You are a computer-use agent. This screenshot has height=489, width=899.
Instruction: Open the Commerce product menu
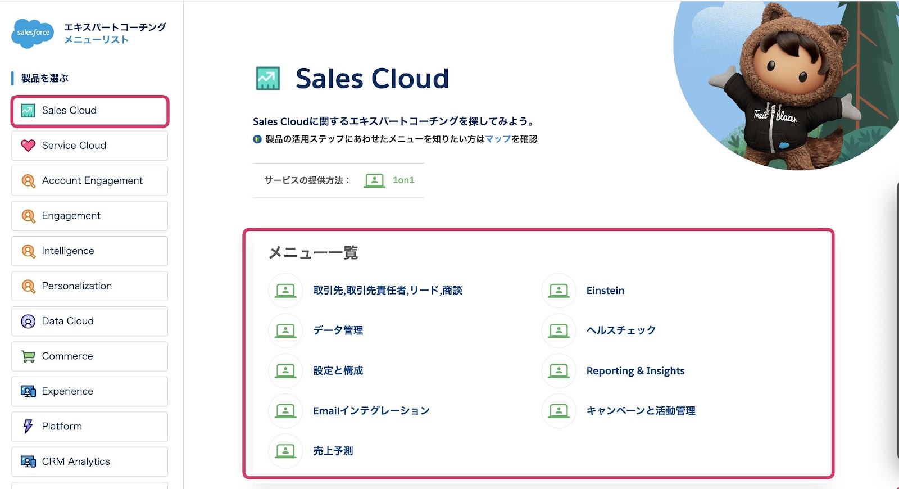tap(90, 356)
